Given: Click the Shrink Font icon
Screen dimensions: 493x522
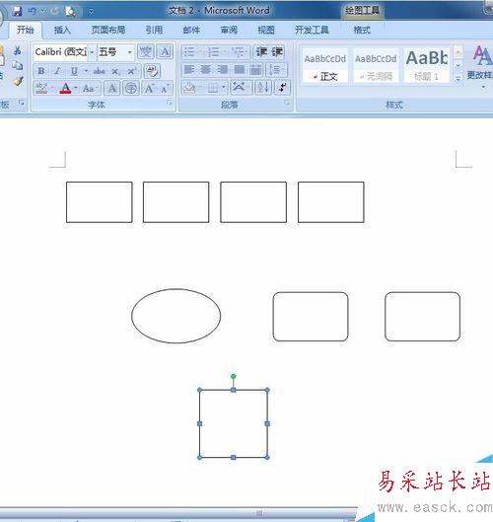Looking at the screenshot, I should click(x=165, y=88).
